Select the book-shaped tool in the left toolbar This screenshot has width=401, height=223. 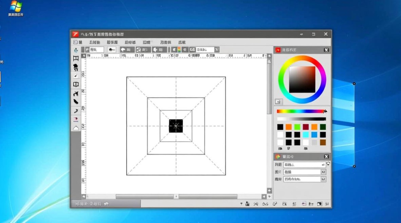point(75,84)
